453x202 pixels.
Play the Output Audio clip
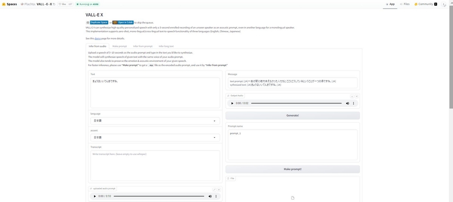click(x=232, y=103)
